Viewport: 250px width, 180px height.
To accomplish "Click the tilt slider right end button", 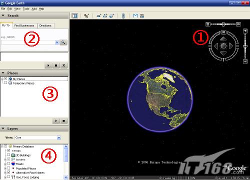I will pyautogui.click(x=238, y=24).
